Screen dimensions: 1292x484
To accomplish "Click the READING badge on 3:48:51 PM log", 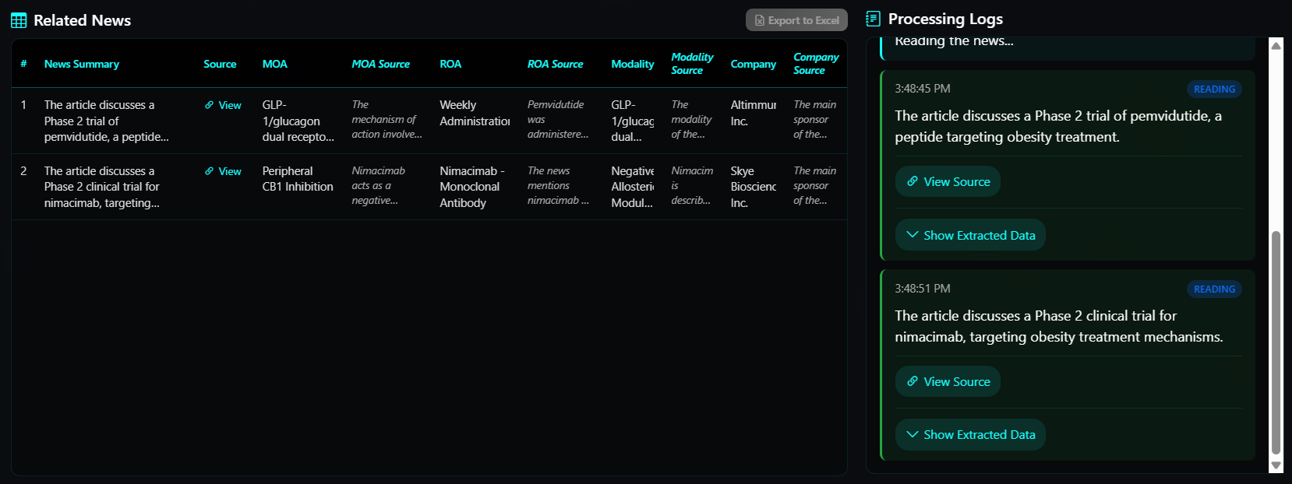I will [x=1214, y=289].
